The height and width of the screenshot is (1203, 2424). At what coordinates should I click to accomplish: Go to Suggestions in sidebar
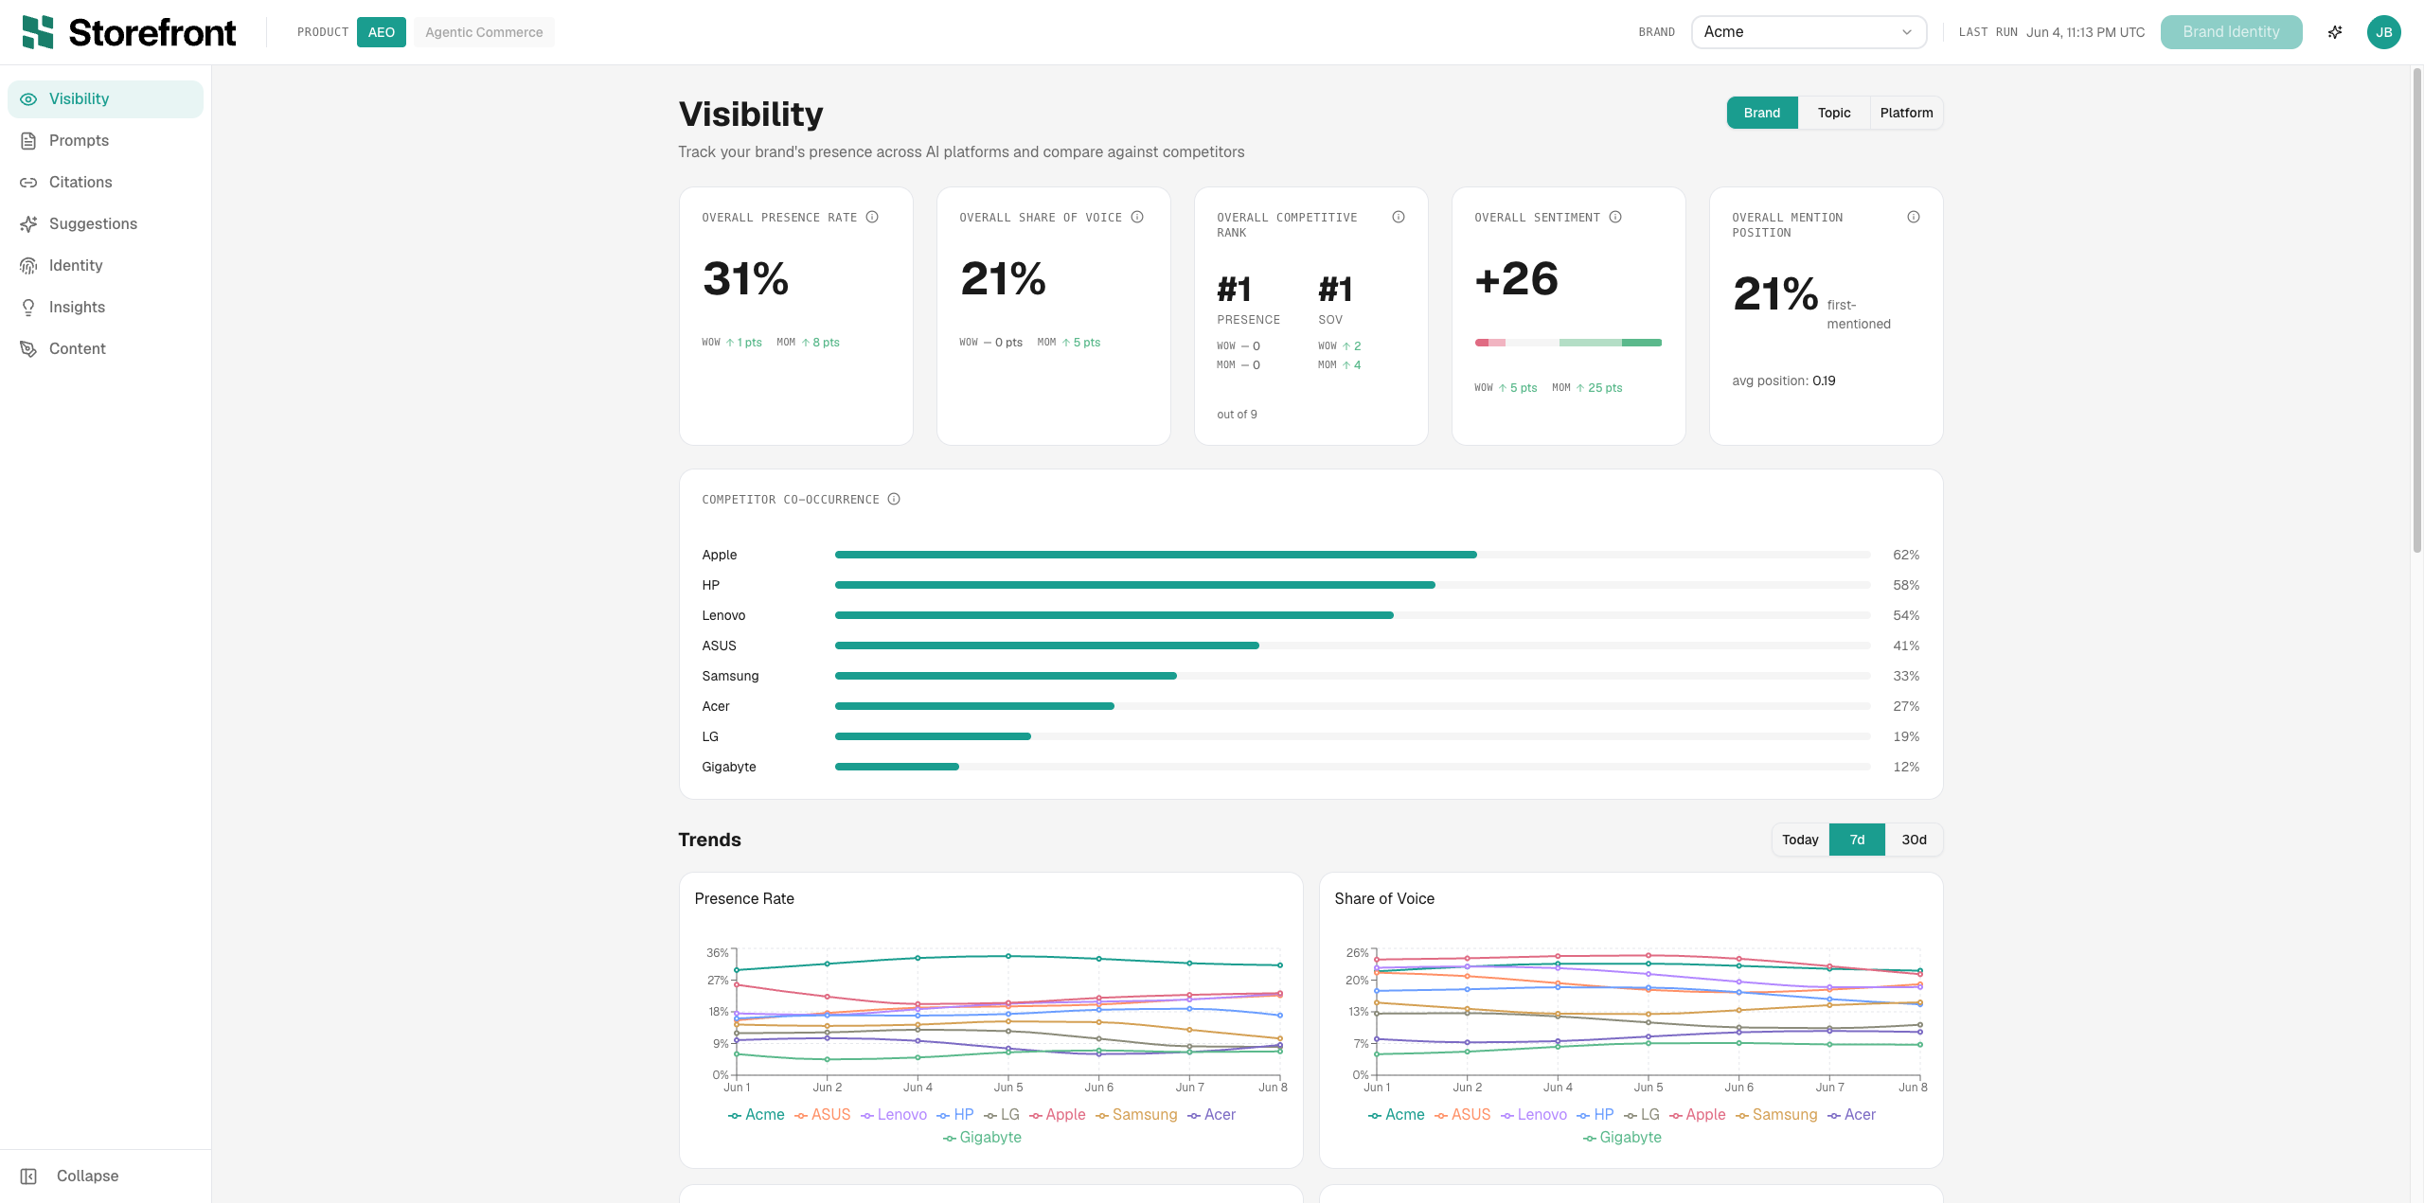(x=105, y=224)
